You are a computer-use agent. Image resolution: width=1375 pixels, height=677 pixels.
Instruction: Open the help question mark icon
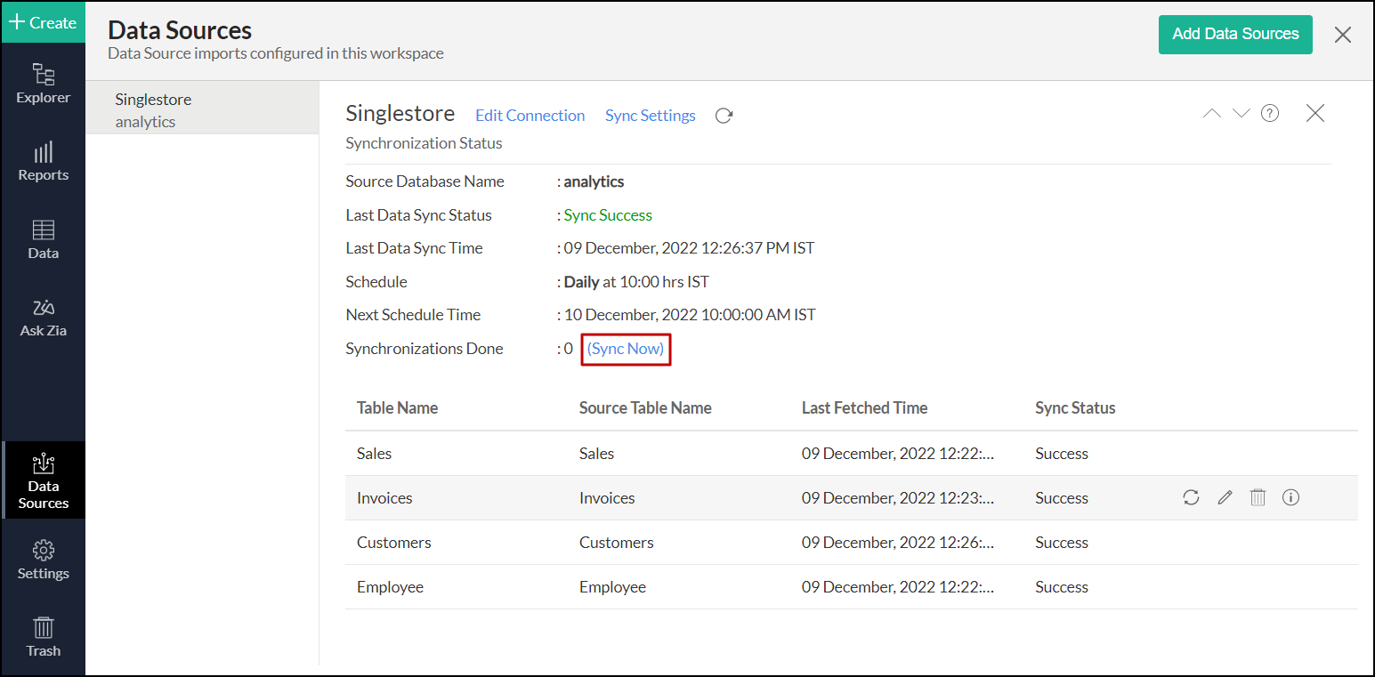point(1270,114)
